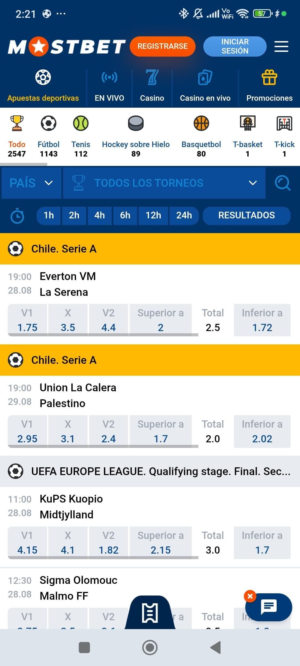Toggle the 24h time filter
300x666 pixels.
(x=184, y=215)
